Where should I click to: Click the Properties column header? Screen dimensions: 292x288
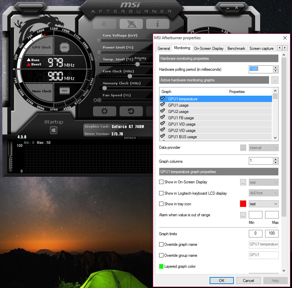click(x=249, y=92)
